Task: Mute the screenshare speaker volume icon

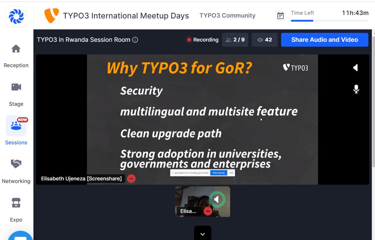Action: point(356,68)
